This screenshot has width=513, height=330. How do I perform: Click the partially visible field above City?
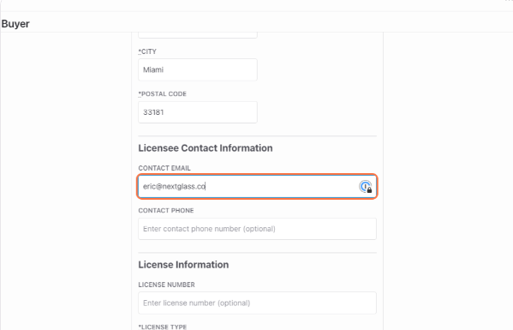pos(198,35)
